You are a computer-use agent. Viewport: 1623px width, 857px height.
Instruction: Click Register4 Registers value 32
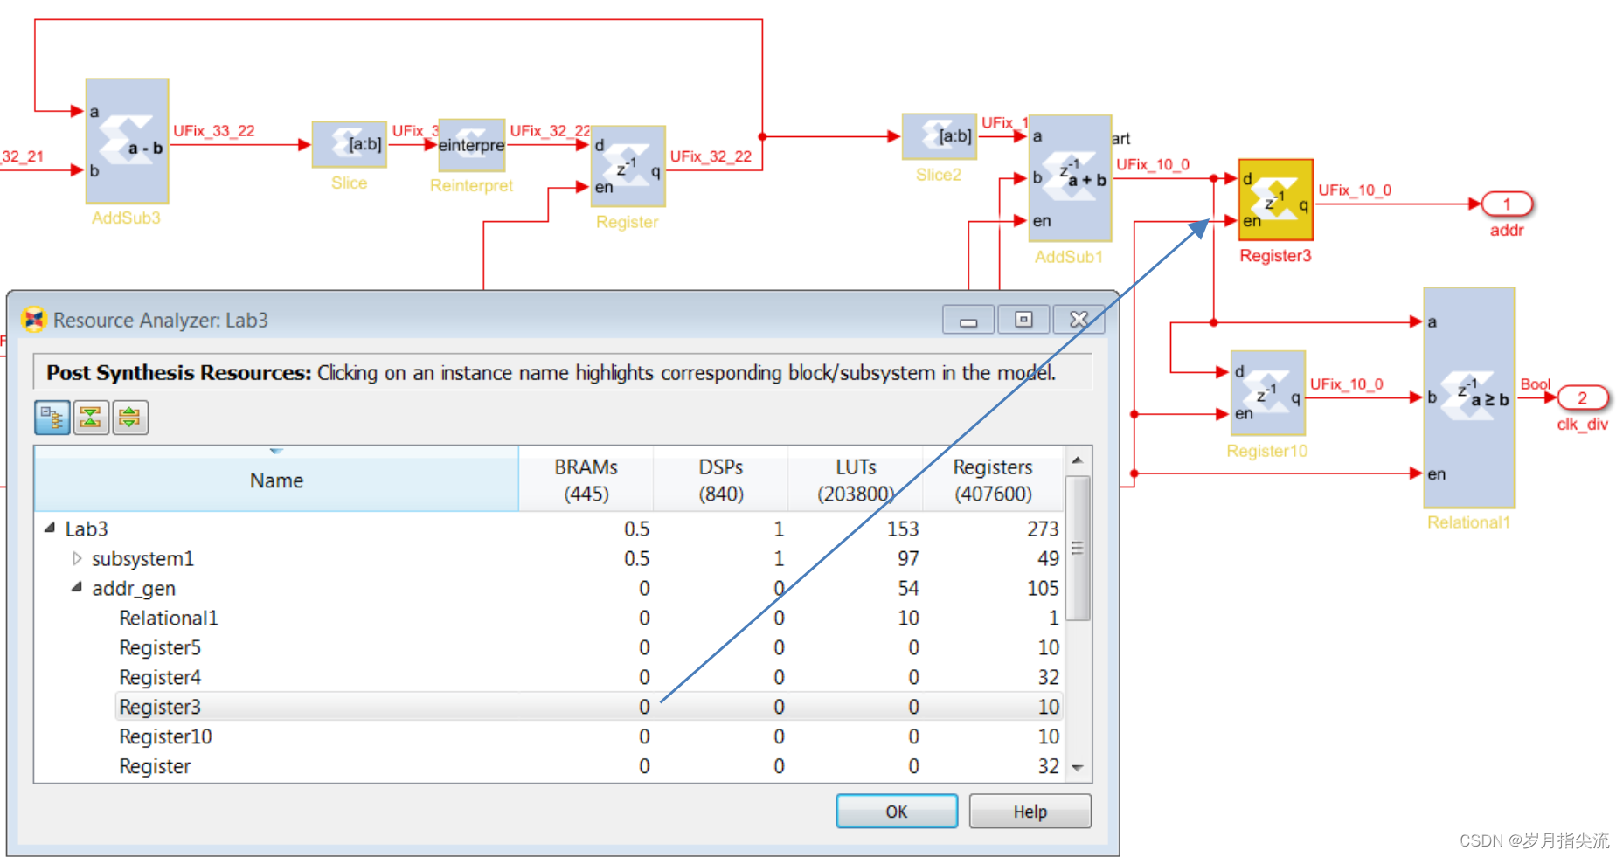click(x=1048, y=677)
